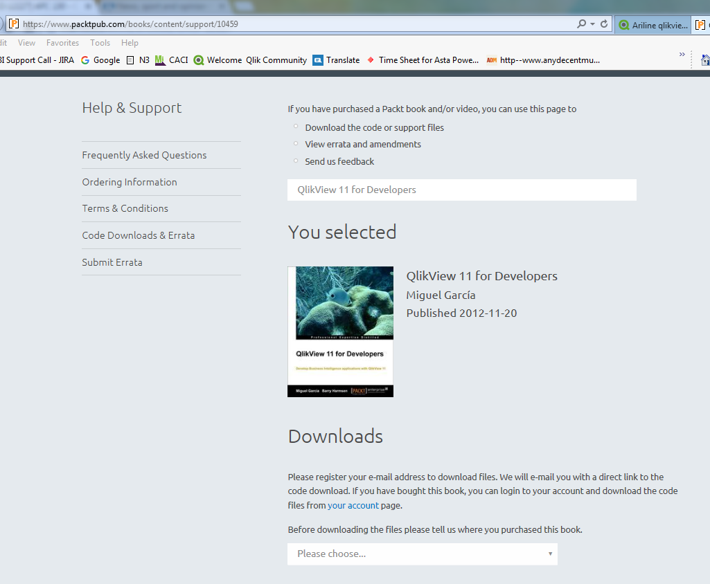Click the QlikView 11 for Developers search field
Image resolution: width=710 pixels, height=584 pixels.
click(462, 190)
